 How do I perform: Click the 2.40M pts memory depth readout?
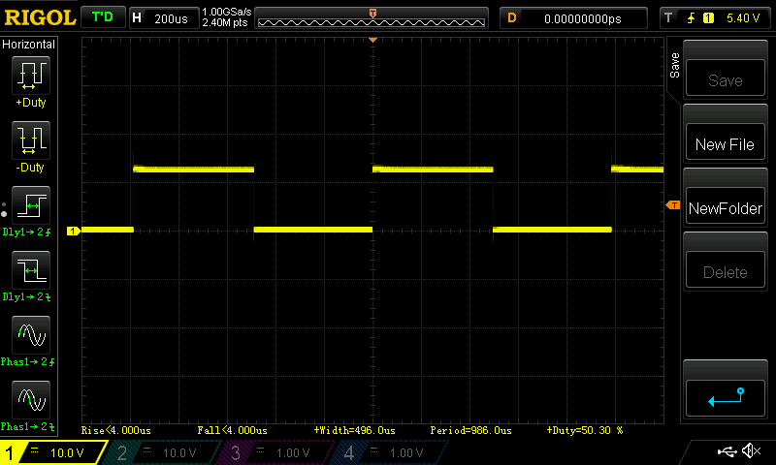pyautogui.click(x=225, y=22)
